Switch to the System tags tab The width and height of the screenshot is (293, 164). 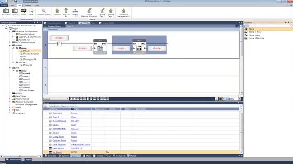(x=64, y=156)
